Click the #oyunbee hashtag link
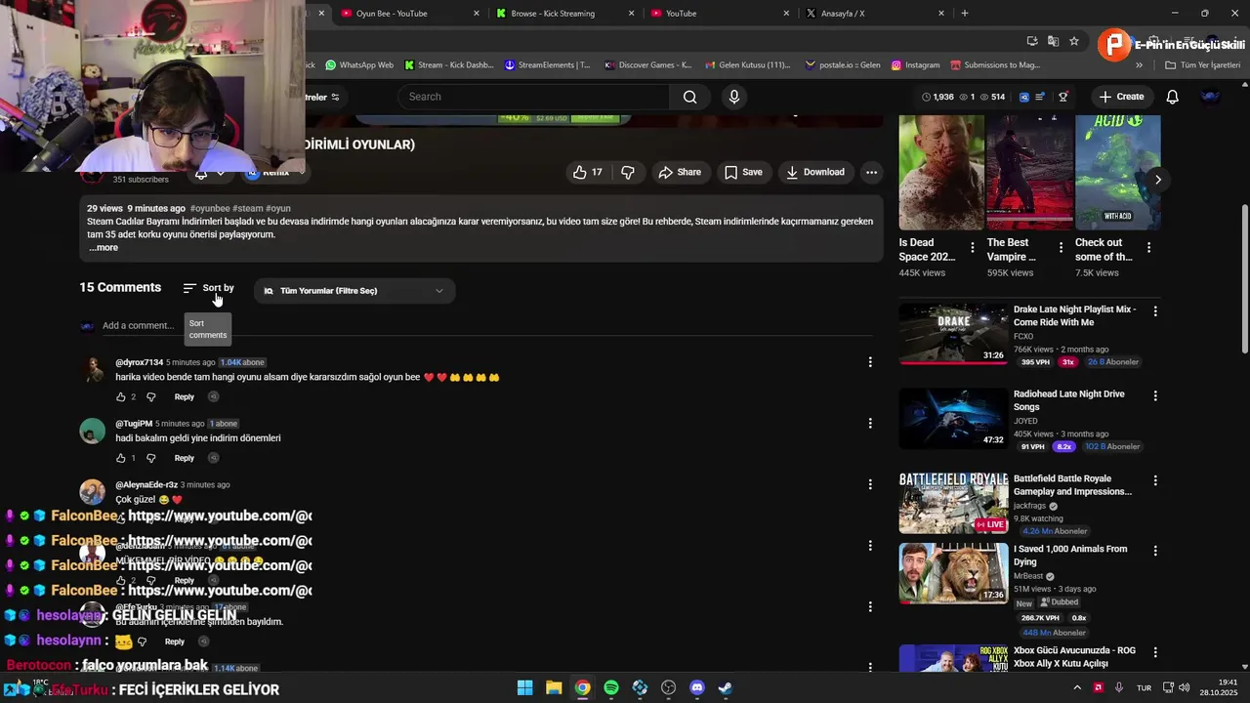Viewport: 1250px width, 703px height. 210,208
